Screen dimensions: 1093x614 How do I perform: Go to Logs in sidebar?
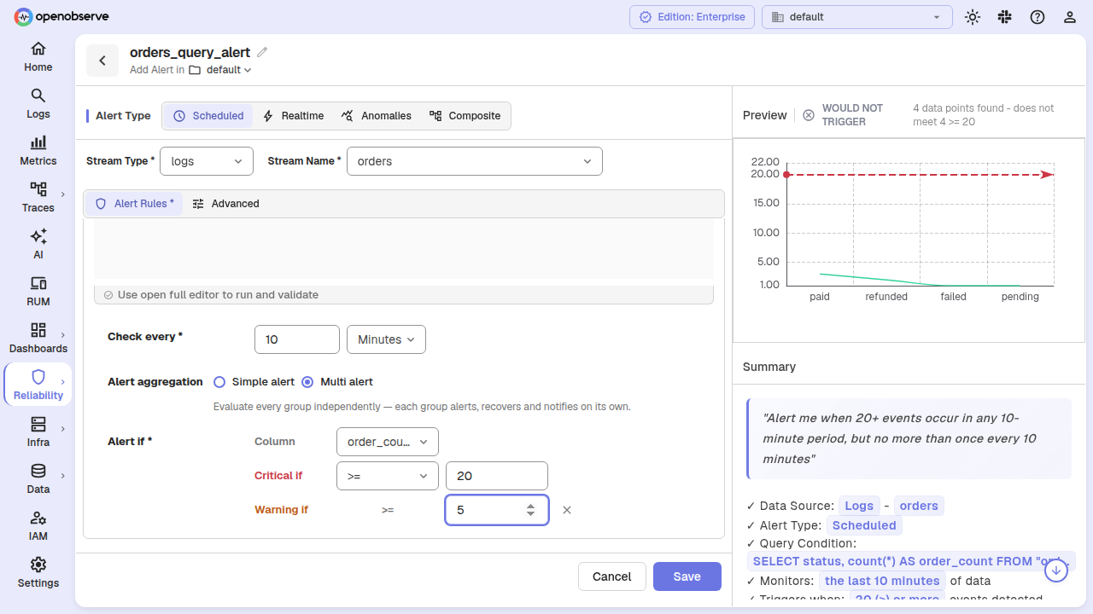(x=38, y=103)
